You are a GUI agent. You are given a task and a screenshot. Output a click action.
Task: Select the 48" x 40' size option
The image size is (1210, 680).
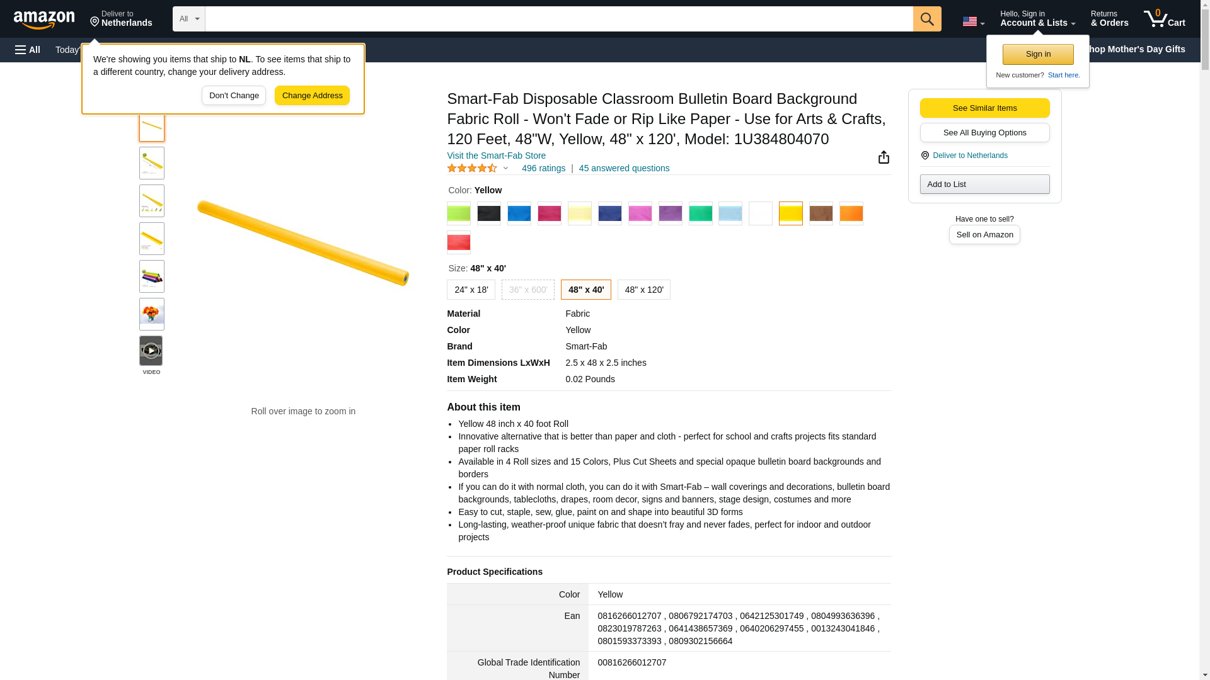coord(585,290)
